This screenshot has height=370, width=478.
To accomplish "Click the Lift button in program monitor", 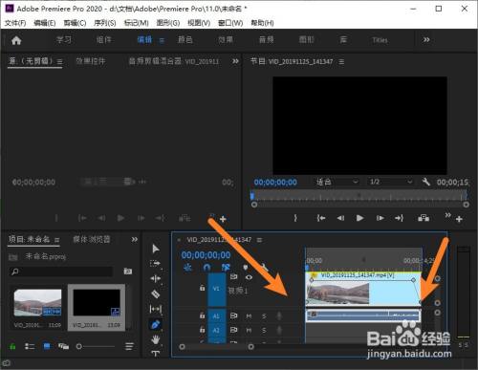I will coord(424,218).
